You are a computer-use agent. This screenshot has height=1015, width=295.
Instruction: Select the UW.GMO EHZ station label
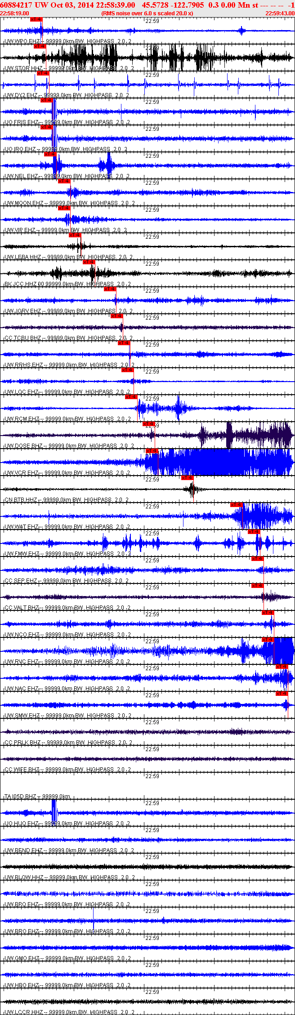click(x=22, y=958)
